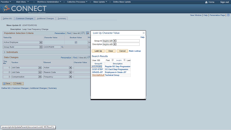Image resolution: width=231 pixels, height=130 pixels.
Task: Open the Active Employee Select By dropdown
Action: point(41,42)
